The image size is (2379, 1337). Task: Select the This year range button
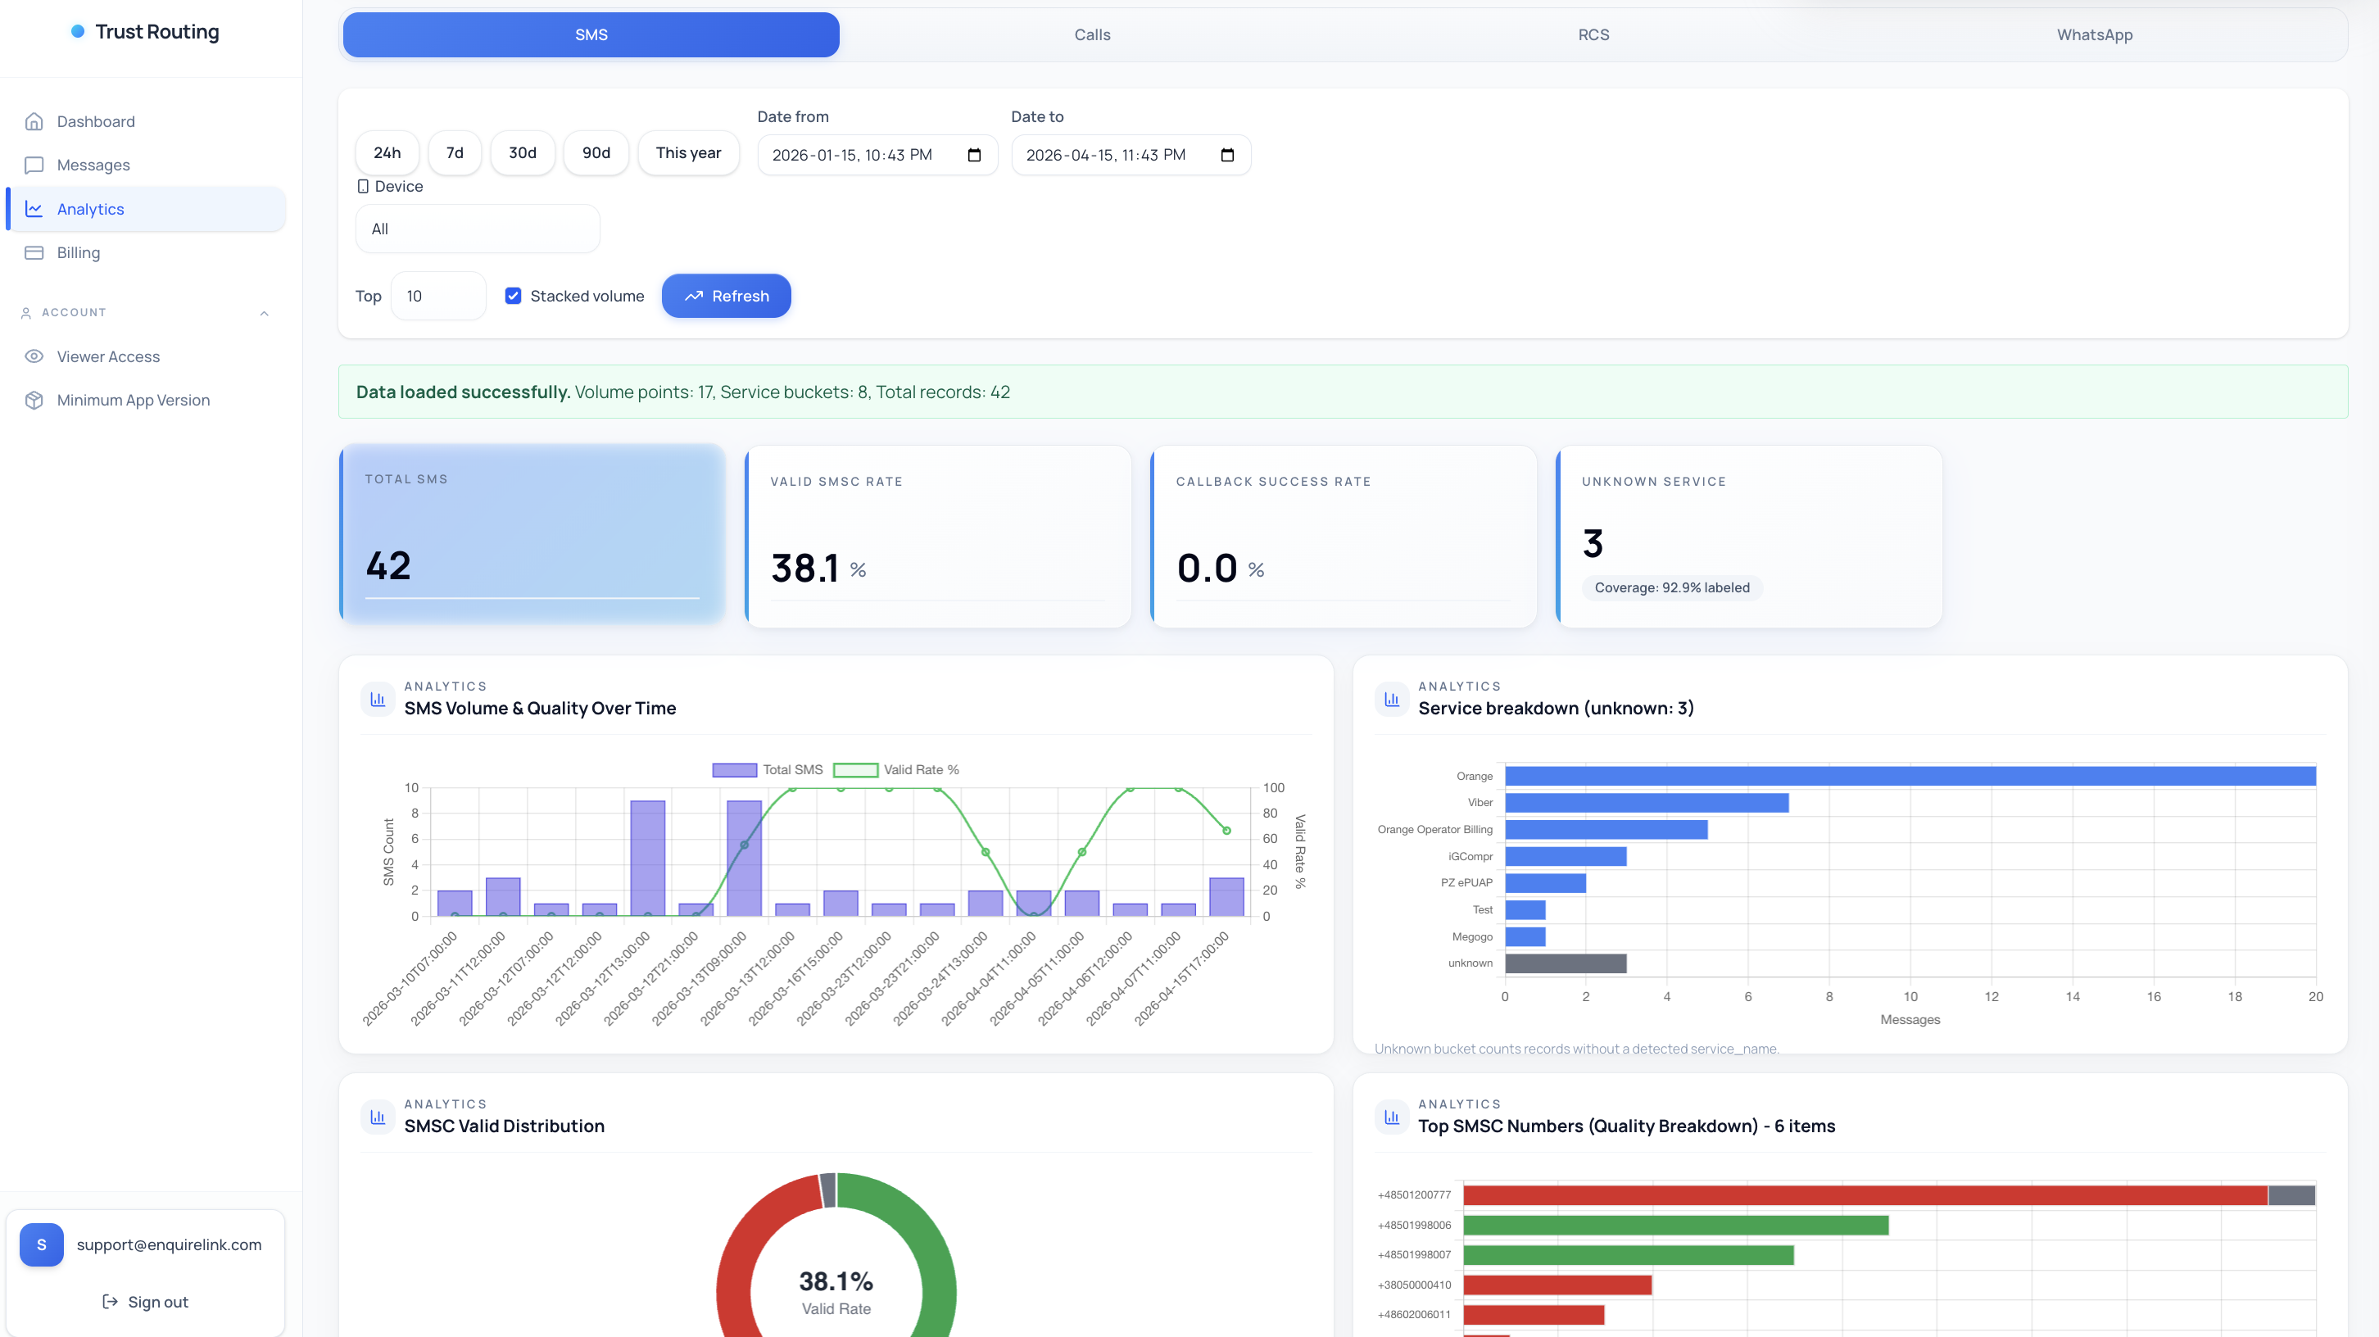(x=689, y=153)
